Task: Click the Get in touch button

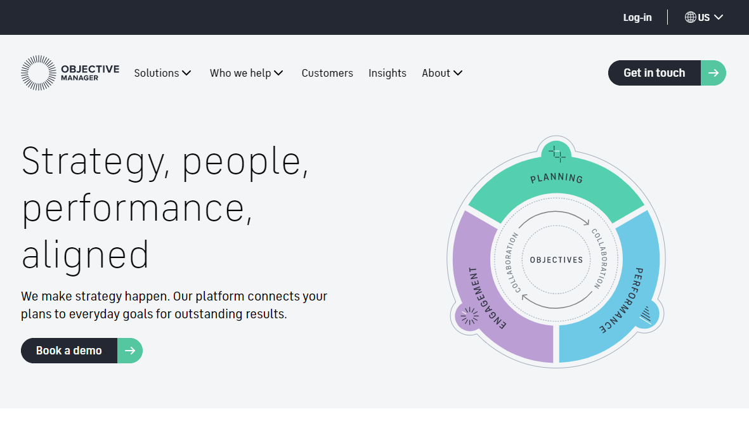Action: pos(667,73)
